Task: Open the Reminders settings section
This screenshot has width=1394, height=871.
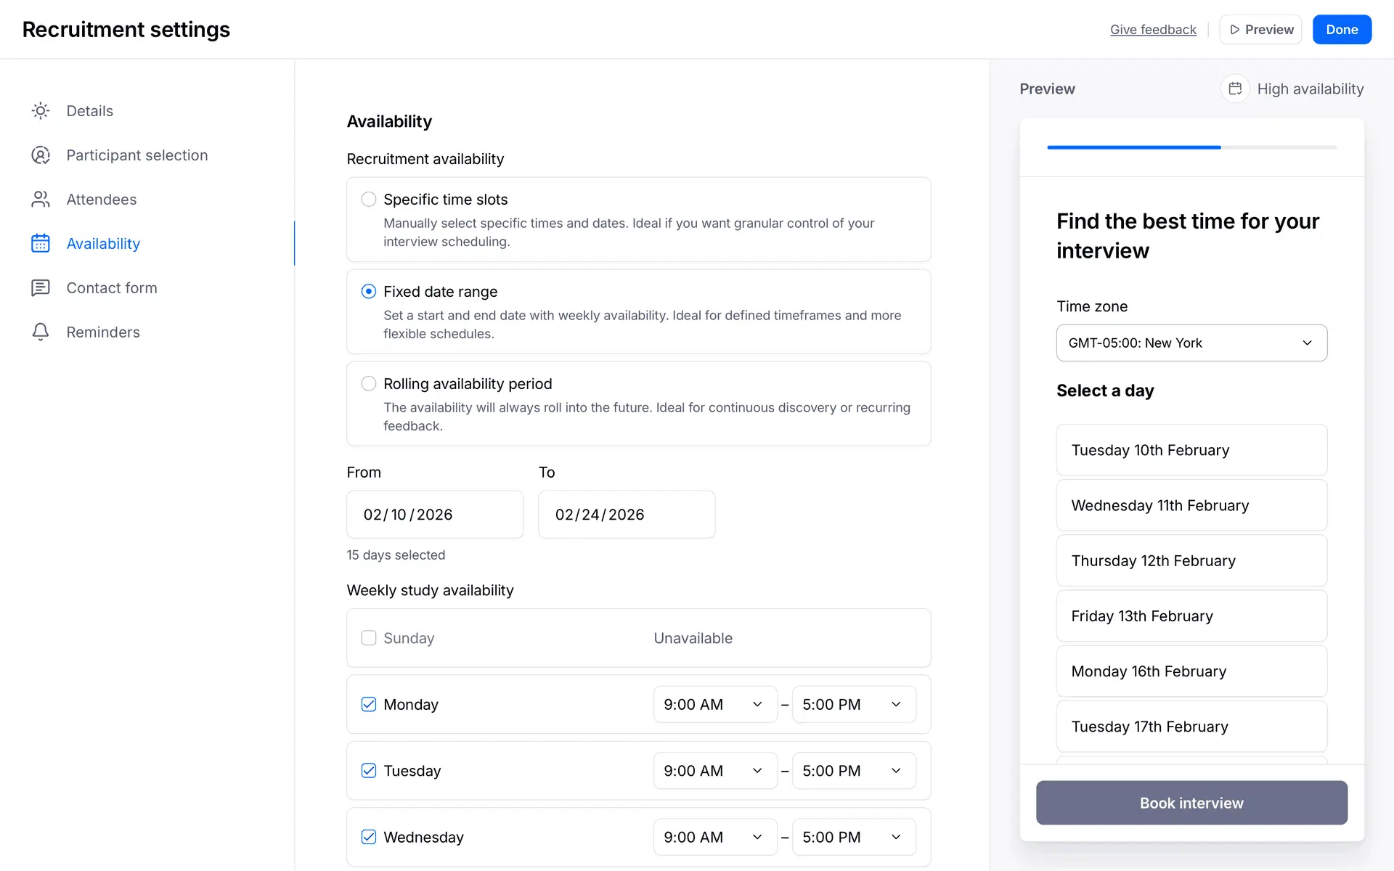Action: tap(103, 332)
